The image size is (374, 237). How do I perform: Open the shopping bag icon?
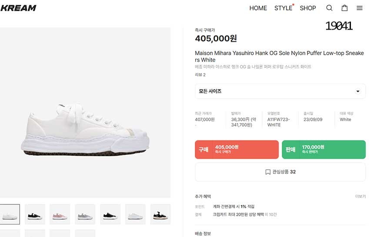click(344, 8)
